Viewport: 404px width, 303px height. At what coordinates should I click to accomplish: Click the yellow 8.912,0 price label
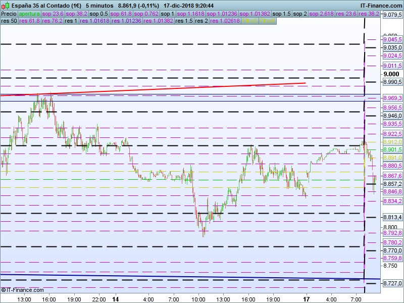pos(392,142)
